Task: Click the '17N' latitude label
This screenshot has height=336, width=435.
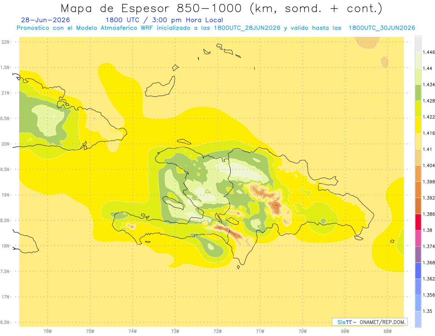Action: click(x=6, y=297)
